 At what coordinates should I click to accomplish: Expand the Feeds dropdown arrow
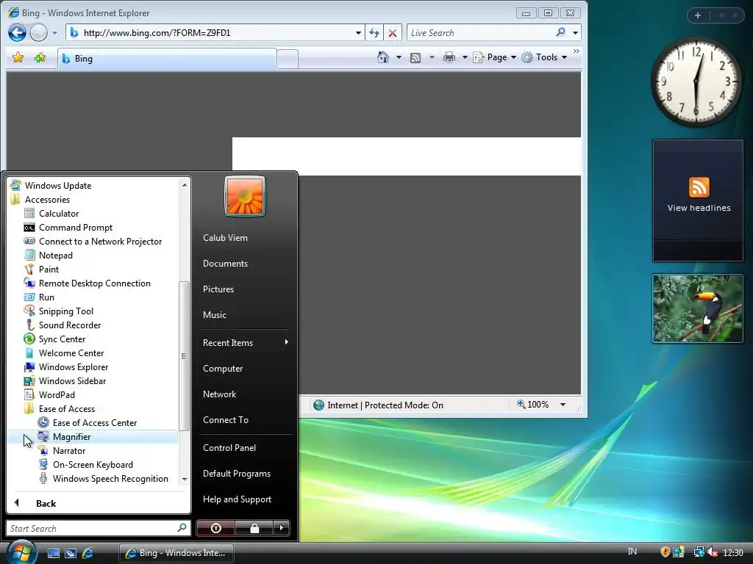point(432,57)
